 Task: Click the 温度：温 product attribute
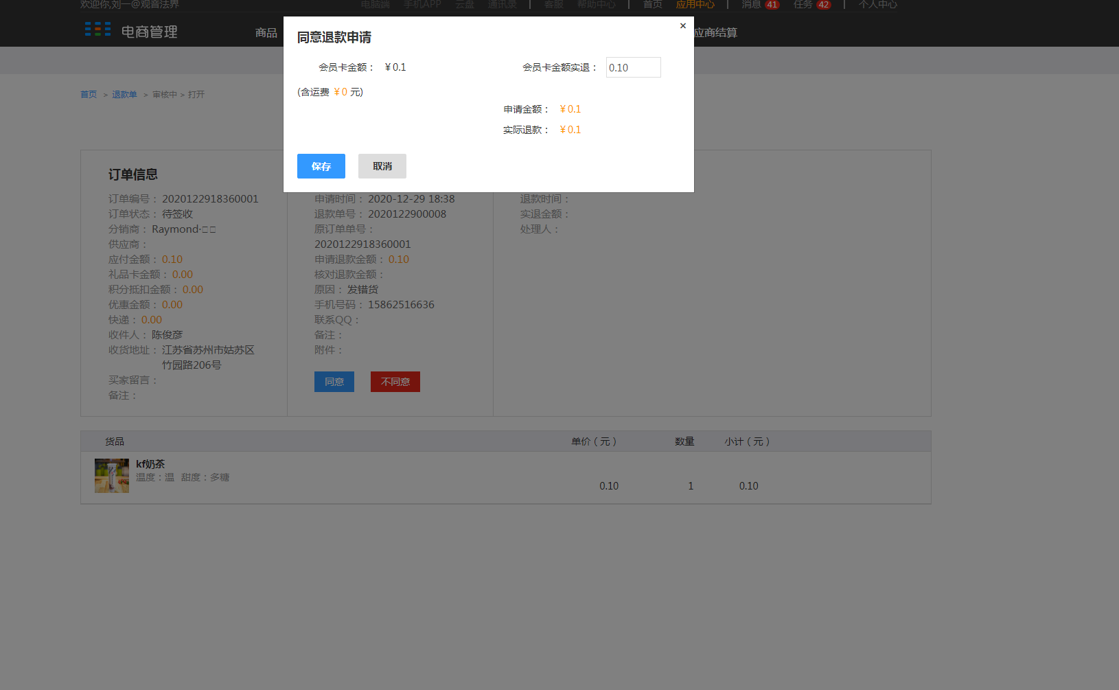(155, 477)
